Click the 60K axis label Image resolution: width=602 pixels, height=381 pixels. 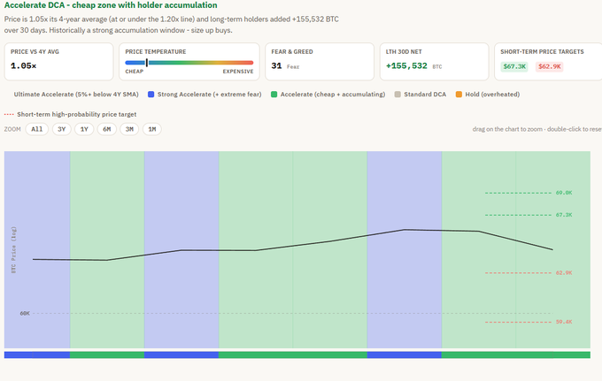pos(25,314)
